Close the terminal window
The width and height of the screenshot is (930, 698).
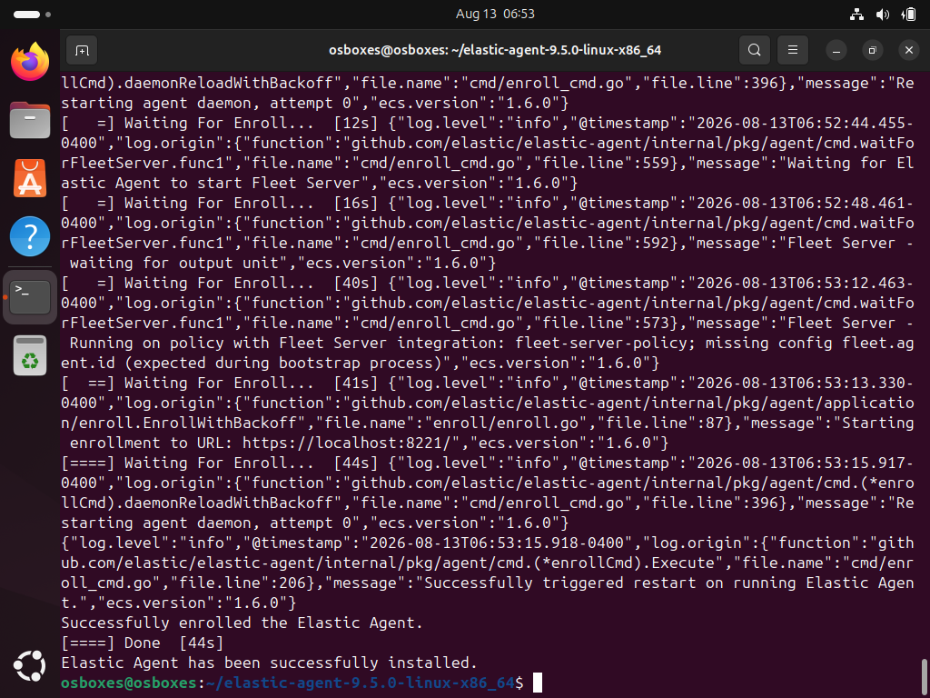(908, 51)
